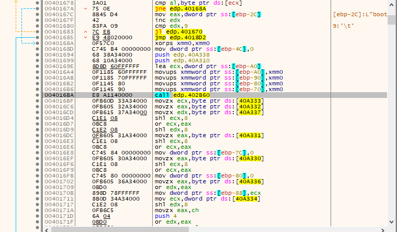397x232 pixels.
Task: Select address 004016BF in address column
Action: coord(59,101)
